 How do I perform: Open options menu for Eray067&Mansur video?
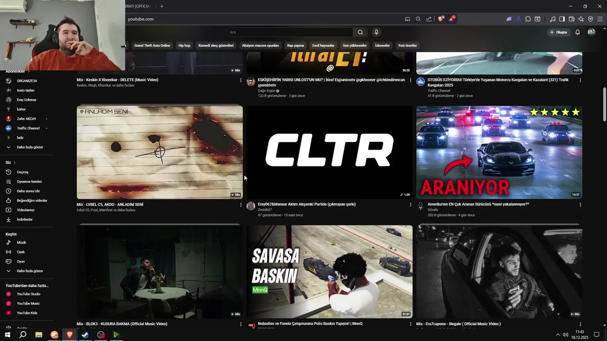pos(411,205)
